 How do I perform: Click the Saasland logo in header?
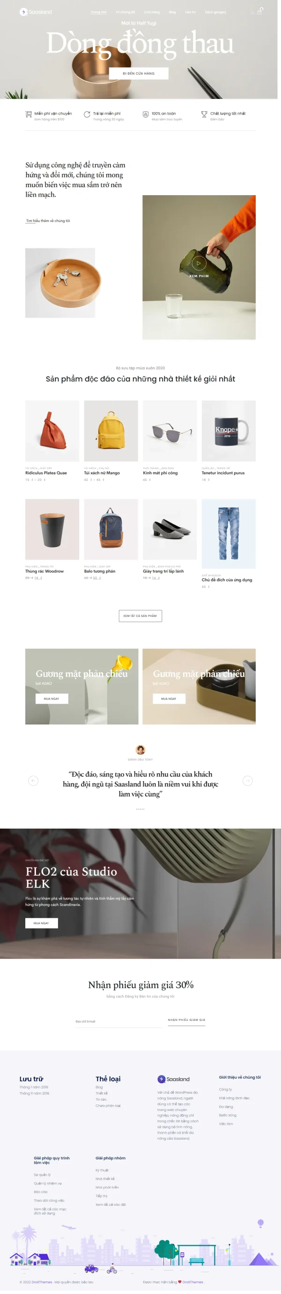tap(36, 12)
